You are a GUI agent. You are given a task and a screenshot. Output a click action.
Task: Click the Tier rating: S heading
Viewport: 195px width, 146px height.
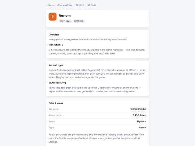tap(56, 45)
